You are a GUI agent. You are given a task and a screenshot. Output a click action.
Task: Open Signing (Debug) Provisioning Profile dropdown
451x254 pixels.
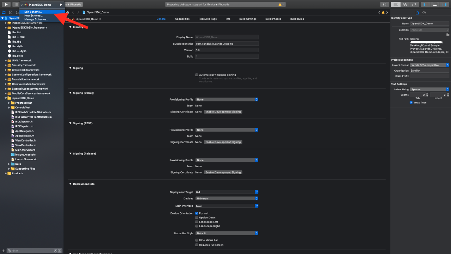coord(227,99)
